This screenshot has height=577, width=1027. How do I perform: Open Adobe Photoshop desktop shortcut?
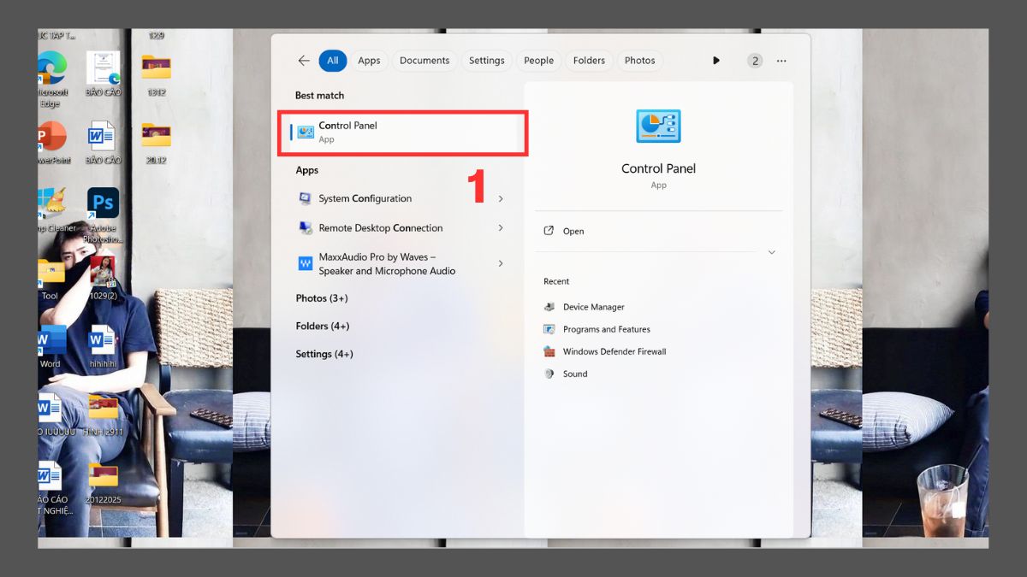(x=104, y=214)
